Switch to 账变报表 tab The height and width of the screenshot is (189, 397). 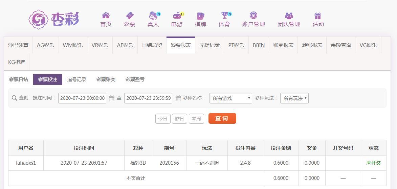tap(283, 45)
